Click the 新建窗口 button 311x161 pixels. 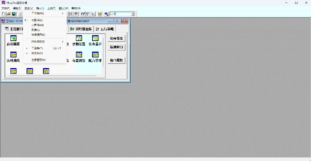pyautogui.click(x=117, y=47)
